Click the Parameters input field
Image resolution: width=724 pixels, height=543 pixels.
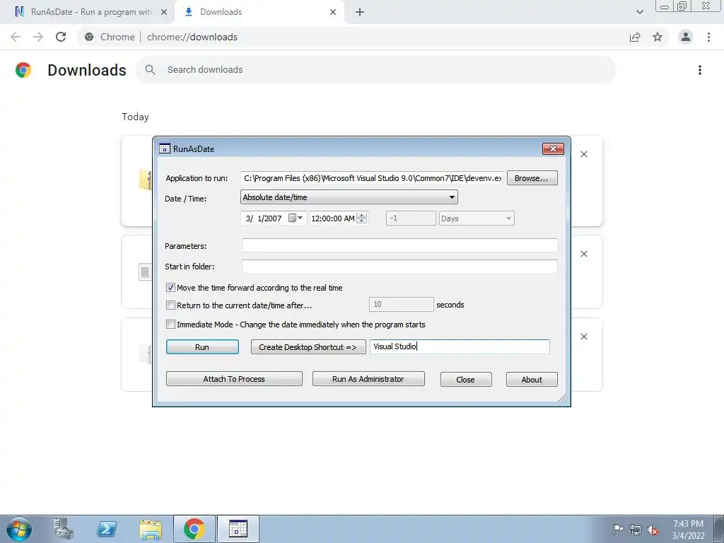[x=400, y=245]
